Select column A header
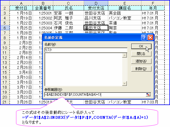This screenshot has width=170, height=127. pyautogui.click(x=21, y=3)
